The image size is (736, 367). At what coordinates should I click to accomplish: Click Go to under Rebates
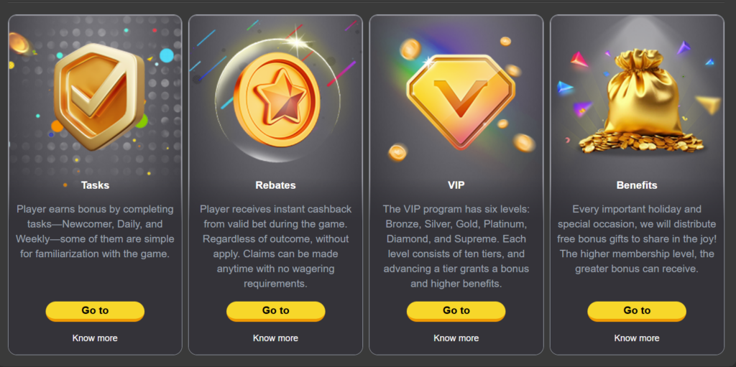[275, 311]
